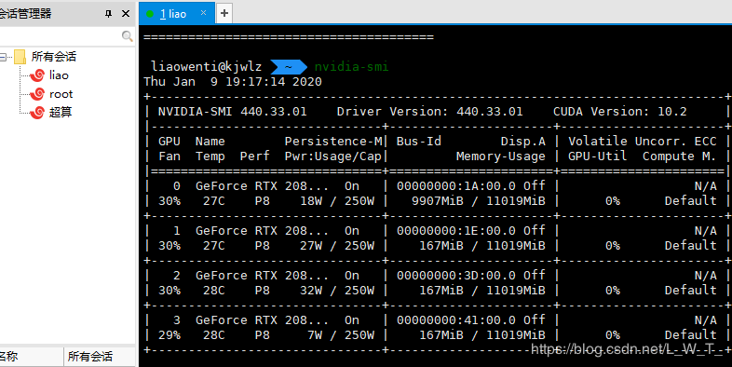
Task: Click the session search magnifier icon
Action: coord(127,36)
